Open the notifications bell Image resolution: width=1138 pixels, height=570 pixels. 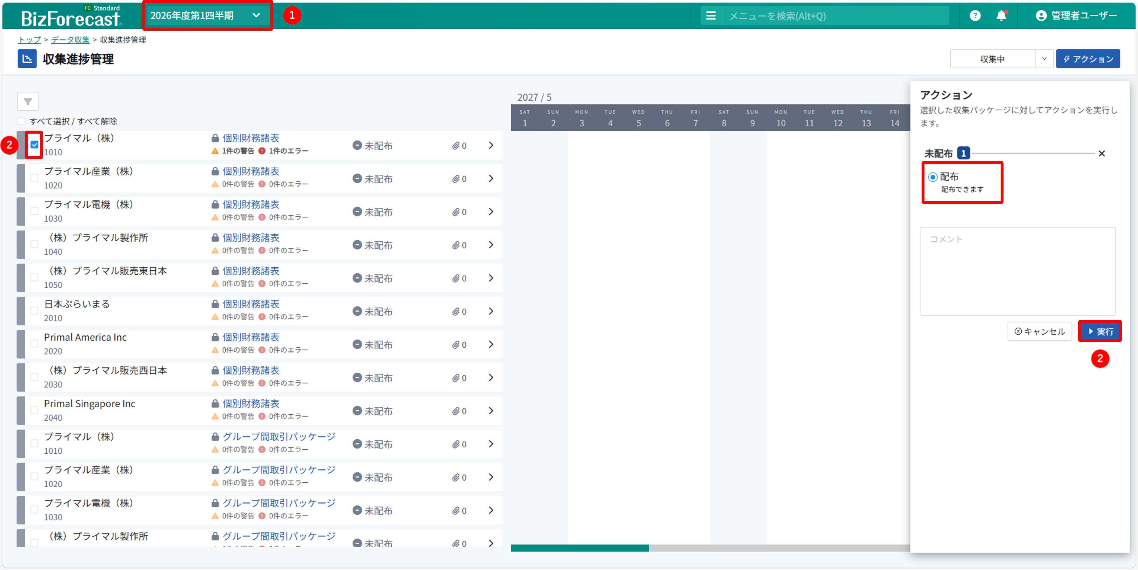click(x=1001, y=16)
